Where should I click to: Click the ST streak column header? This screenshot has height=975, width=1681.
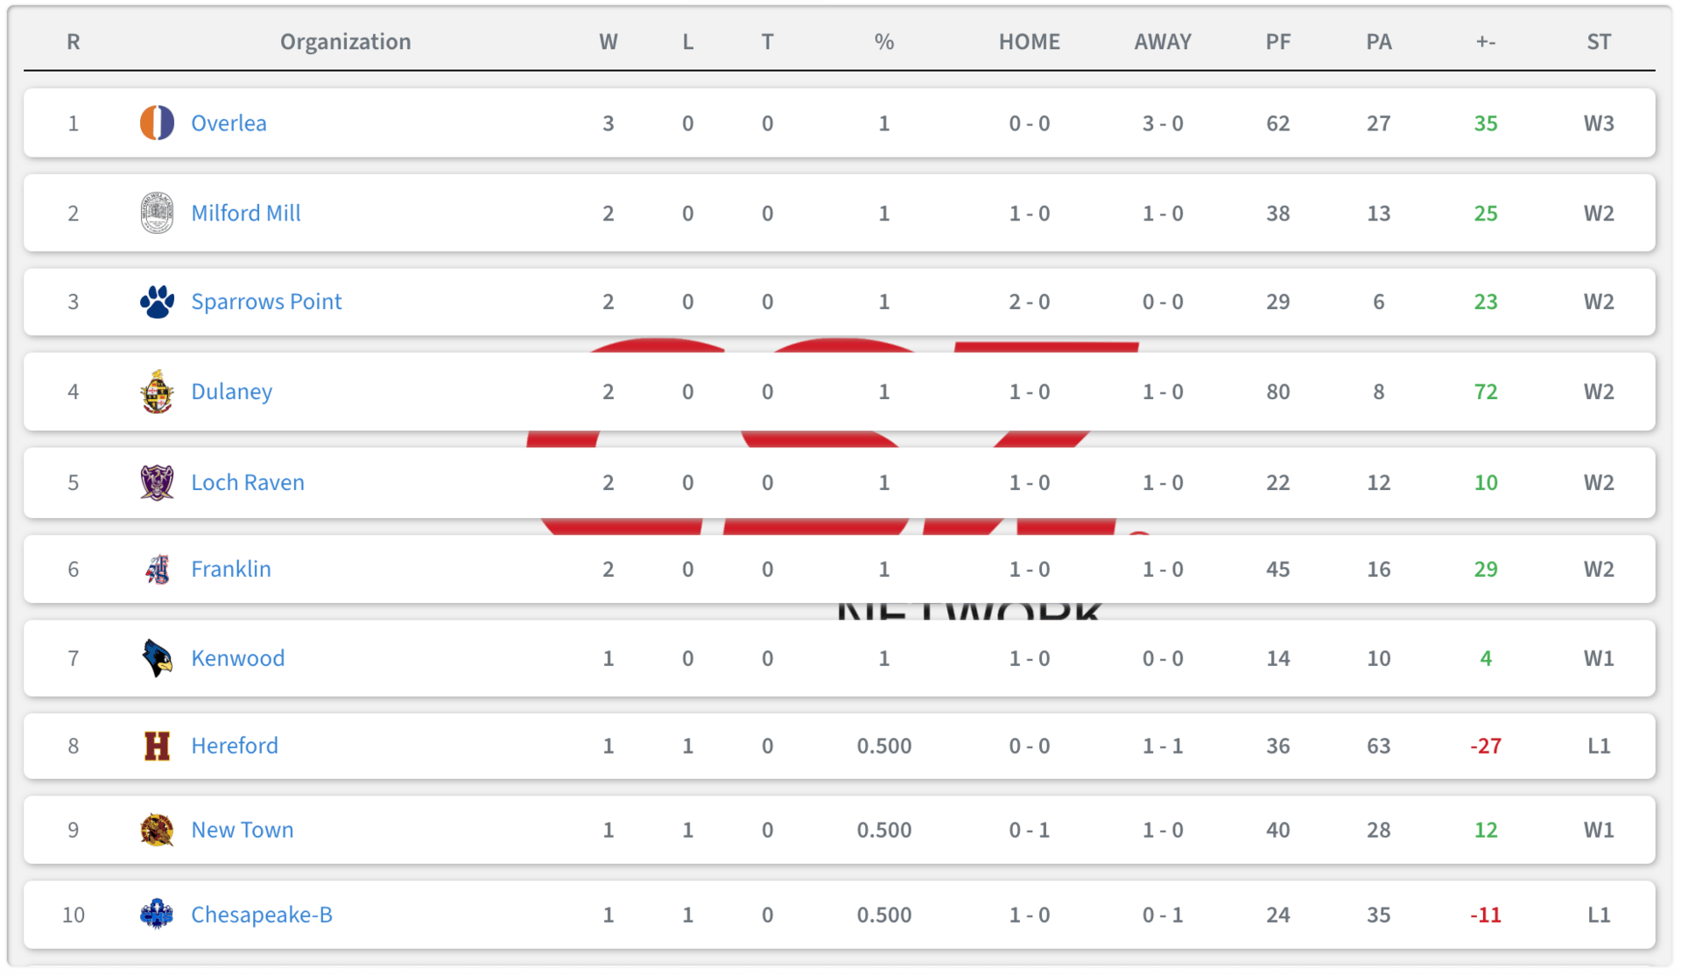(1599, 42)
